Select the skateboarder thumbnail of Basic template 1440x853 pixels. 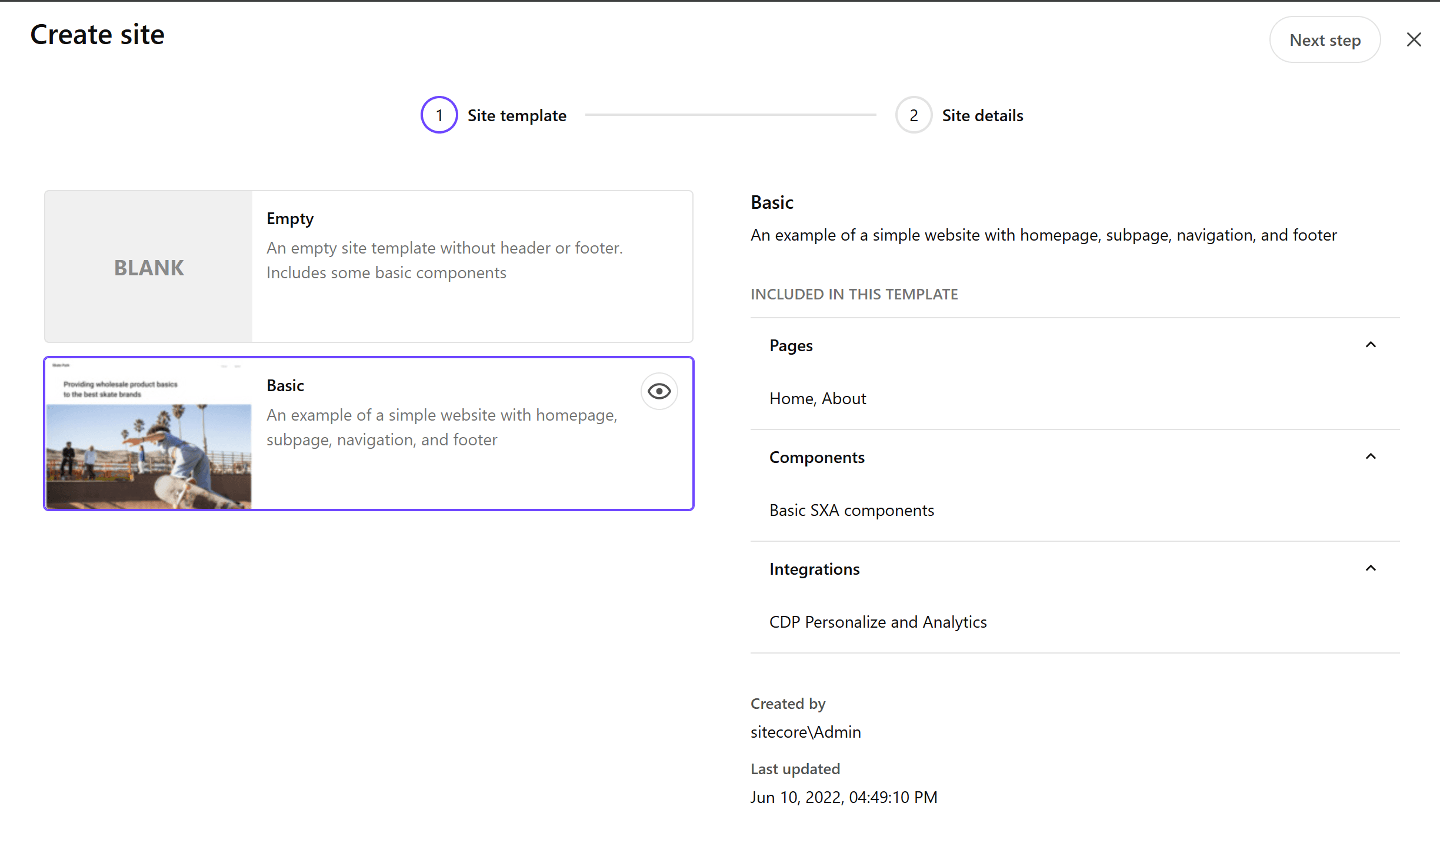(149, 435)
